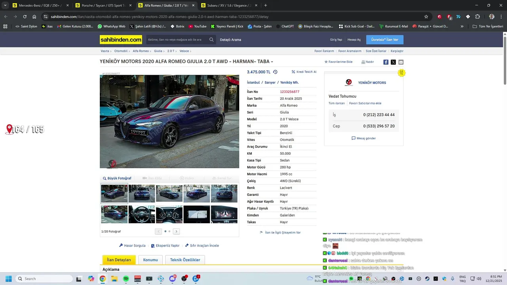The height and width of the screenshot is (285, 507).
Task: Open İlan Detayları tab
Action: click(119, 260)
